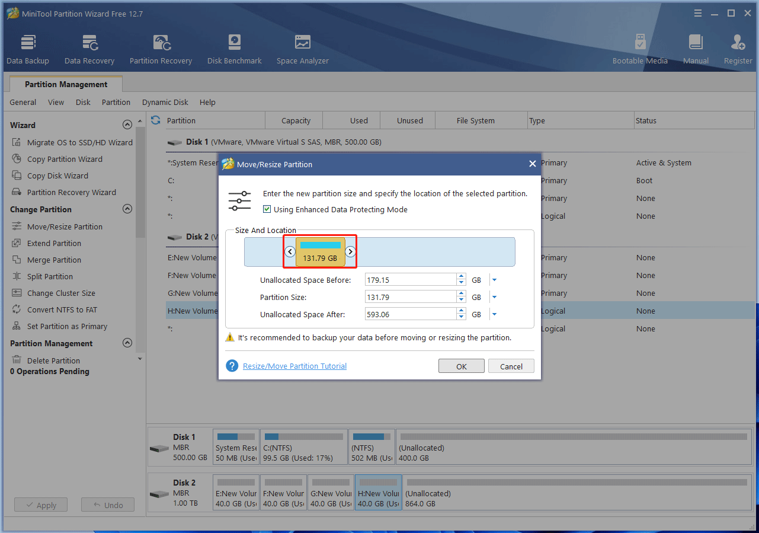Click the Undo button
The width and height of the screenshot is (759, 533).
coord(107,505)
